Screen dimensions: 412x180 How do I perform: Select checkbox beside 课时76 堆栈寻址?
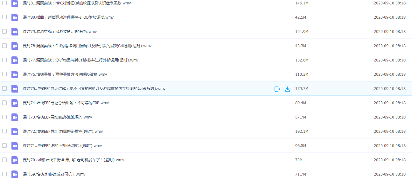pos(4,74)
